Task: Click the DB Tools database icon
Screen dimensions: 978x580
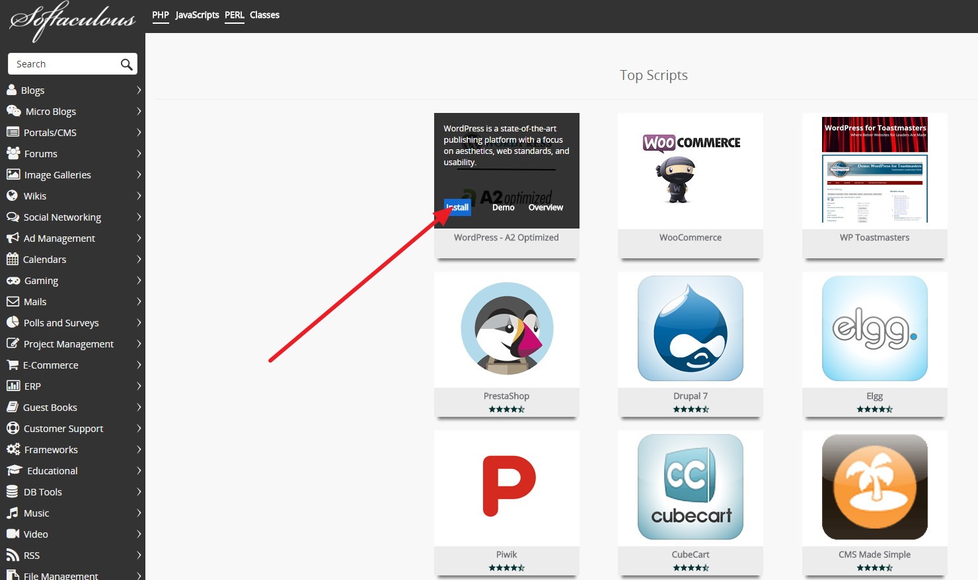Action: [x=12, y=491]
